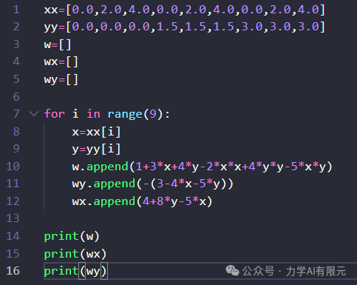The height and width of the screenshot is (285, 357).
Task: Place cursor in yy list definition
Action: pyautogui.click(x=185, y=27)
